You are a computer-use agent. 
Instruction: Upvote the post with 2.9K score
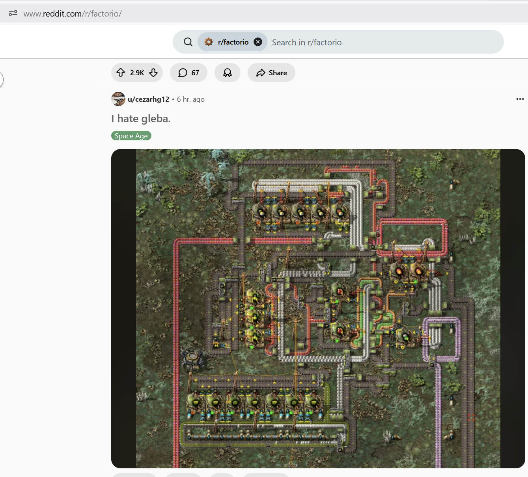pos(121,73)
